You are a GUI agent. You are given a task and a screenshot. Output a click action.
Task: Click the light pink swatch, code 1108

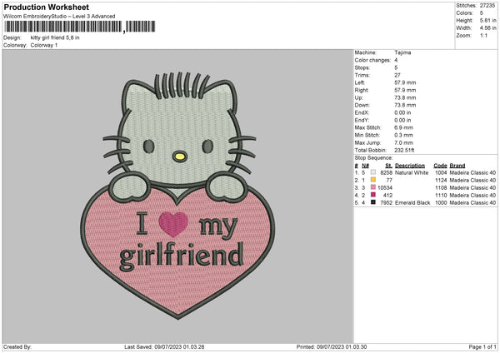click(372, 187)
